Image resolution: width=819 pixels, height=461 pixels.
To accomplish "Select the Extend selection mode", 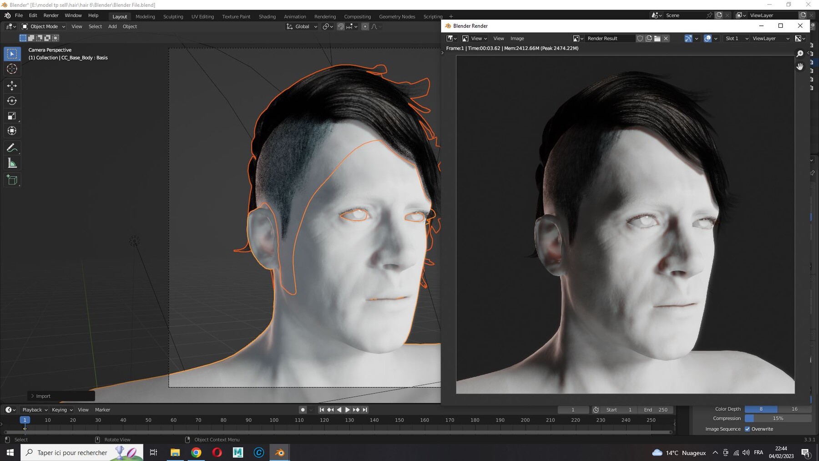I will pyautogui.click(x=31, y=38).
